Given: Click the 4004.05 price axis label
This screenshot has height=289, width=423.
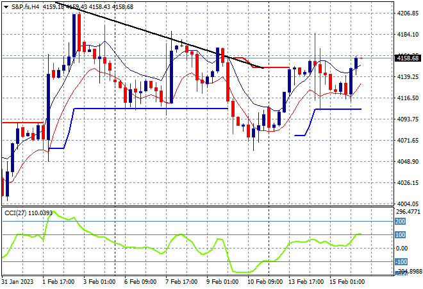Looking at the screenshot, I should pyautogui.click(x=408, y=204).
